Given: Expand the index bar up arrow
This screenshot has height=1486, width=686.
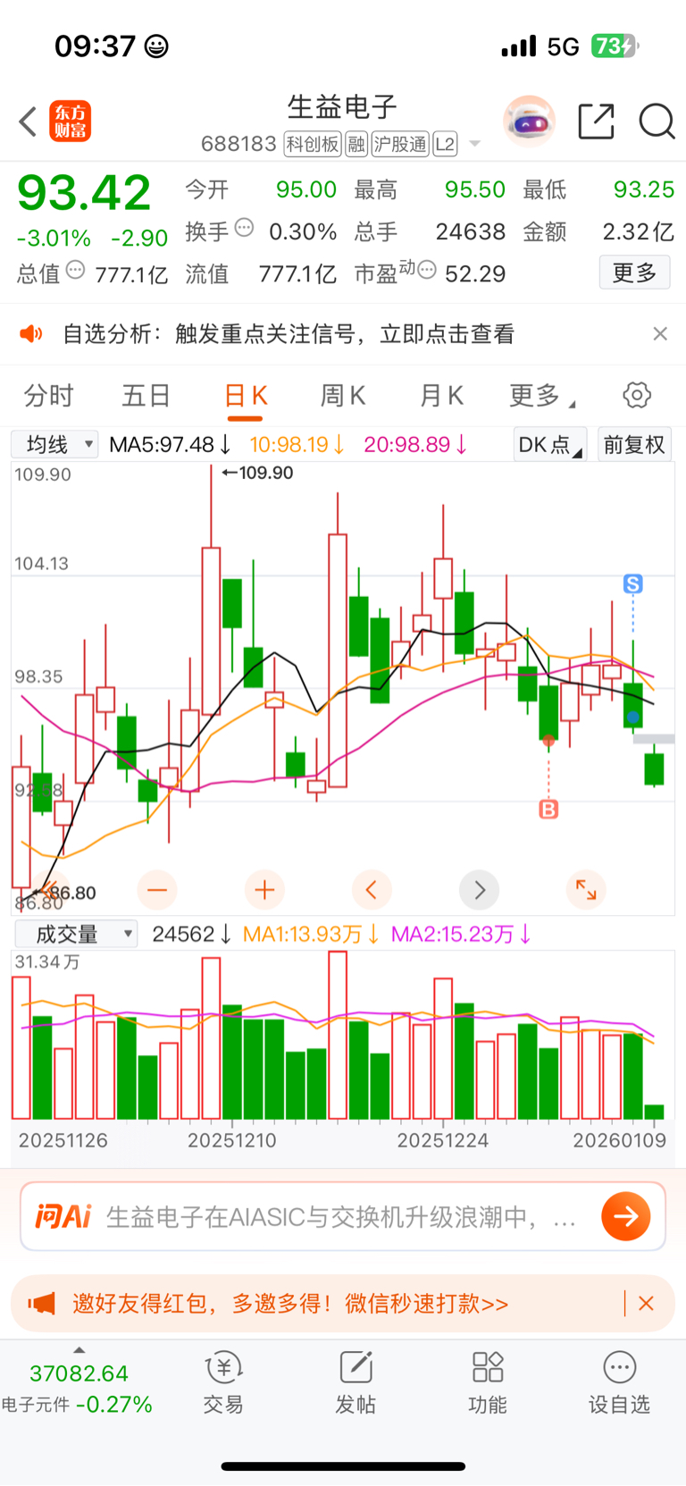Looking at the screenshot, I should [79, 1350].
